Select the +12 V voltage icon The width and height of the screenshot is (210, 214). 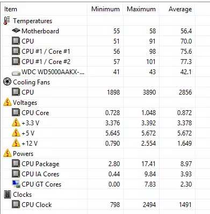click(x=16, y=143)
